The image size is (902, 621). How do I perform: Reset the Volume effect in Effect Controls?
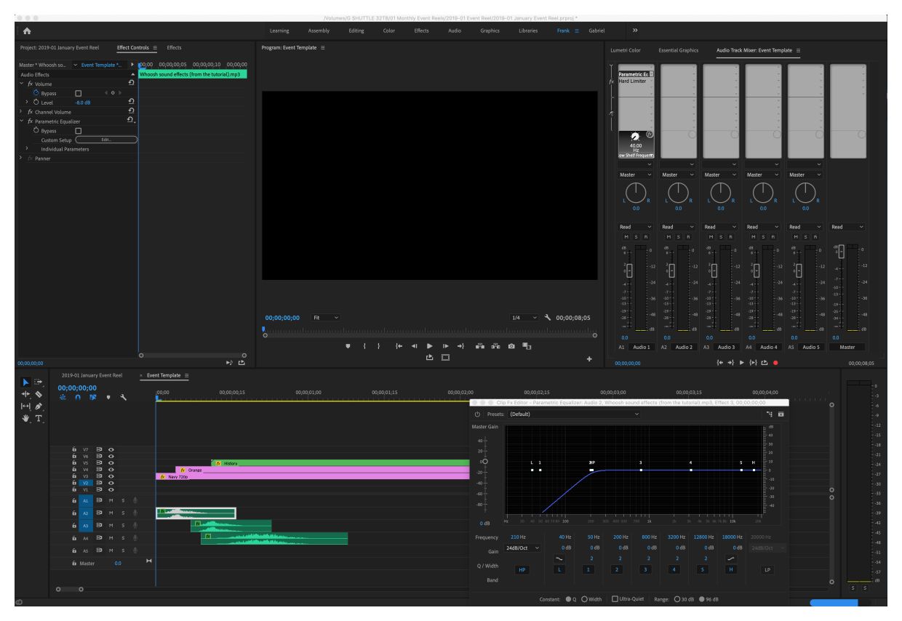pyautogui.click(x=131, y=84)
